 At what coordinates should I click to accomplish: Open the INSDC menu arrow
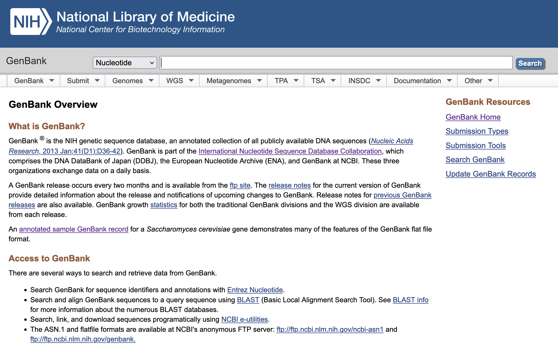379,80
